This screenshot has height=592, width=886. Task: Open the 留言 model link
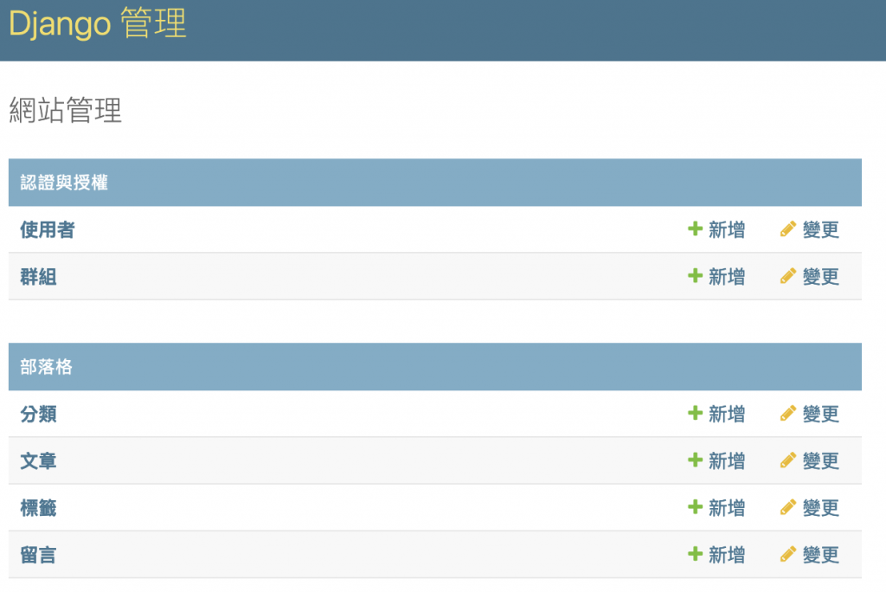click(x=38, y=555)
